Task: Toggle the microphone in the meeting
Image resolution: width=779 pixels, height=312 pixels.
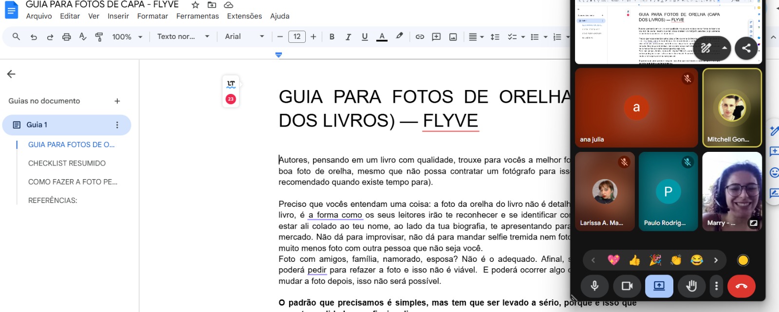Action: click(594, 286)
